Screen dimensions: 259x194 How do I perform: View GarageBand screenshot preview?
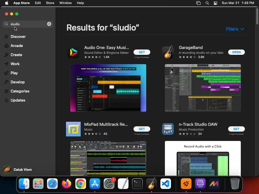click(x=203, y=88)
